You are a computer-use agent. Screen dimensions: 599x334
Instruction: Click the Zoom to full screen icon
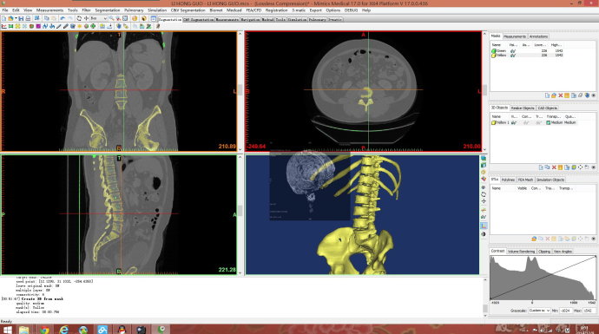coord(125,18)
